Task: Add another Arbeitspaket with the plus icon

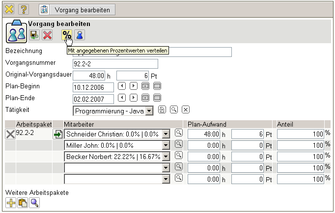Action: 10,202
